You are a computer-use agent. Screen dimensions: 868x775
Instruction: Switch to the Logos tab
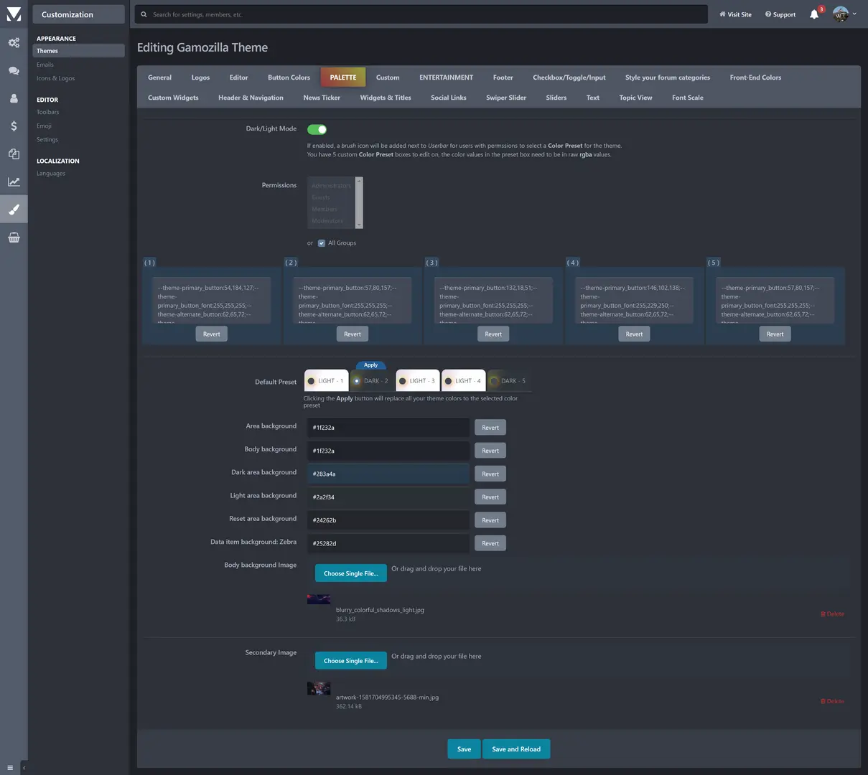pos(200,77)
